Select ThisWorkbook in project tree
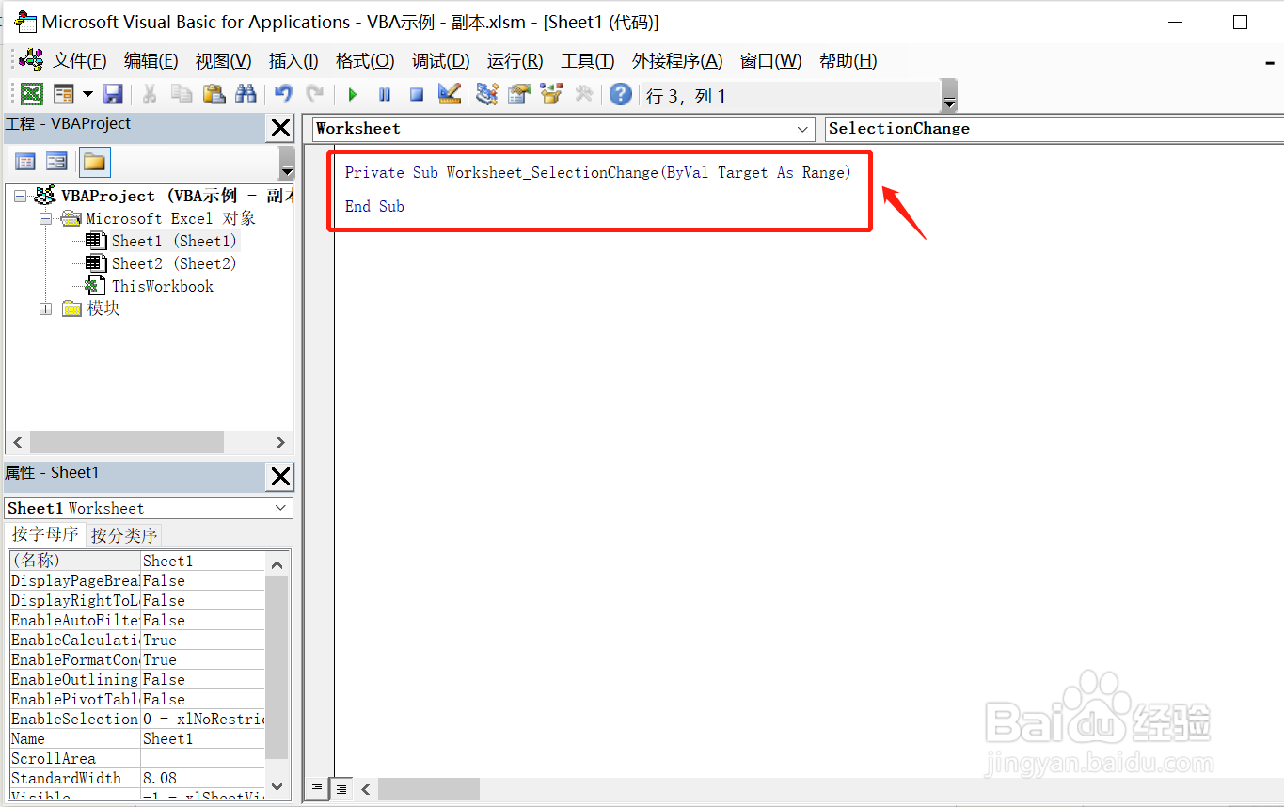Screen dimensions: 1284x807 163,286
